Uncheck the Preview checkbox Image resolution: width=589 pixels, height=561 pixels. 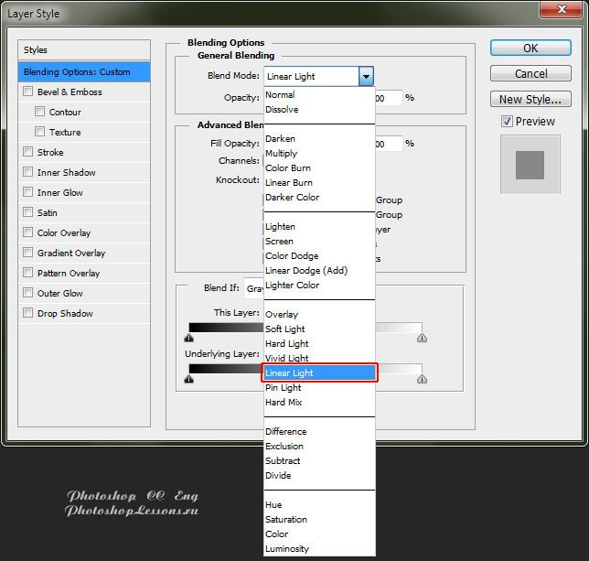pyautogui.click(x=507, y=122)
